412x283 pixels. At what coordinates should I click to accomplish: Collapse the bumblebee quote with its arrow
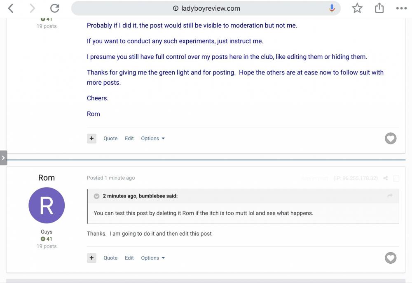click(96, 196)
